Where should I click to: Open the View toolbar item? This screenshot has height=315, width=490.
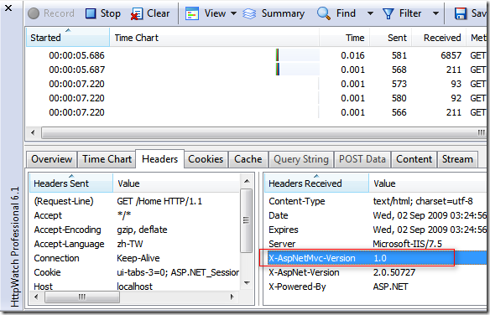206,13
